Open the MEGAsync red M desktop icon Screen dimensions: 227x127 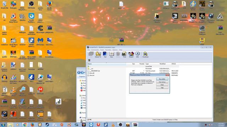tap(40, 90)
